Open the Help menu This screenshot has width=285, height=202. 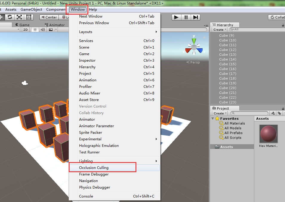coord(93,10)
